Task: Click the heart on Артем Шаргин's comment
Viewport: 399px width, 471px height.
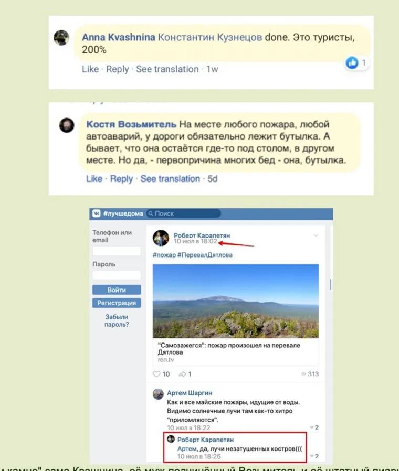Action: coord(312,427)
